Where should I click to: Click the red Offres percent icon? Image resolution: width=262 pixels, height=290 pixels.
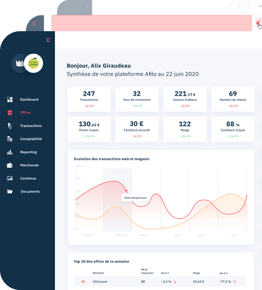coord(10,113)
